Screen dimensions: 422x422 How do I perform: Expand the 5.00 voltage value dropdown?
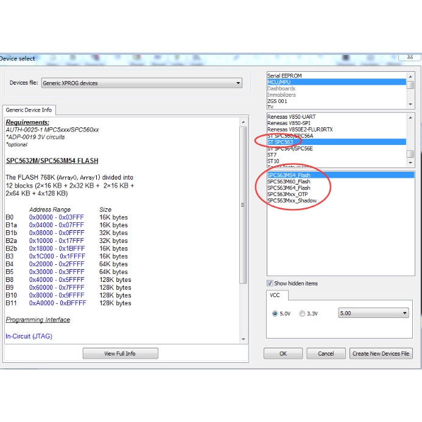point(373,313)
